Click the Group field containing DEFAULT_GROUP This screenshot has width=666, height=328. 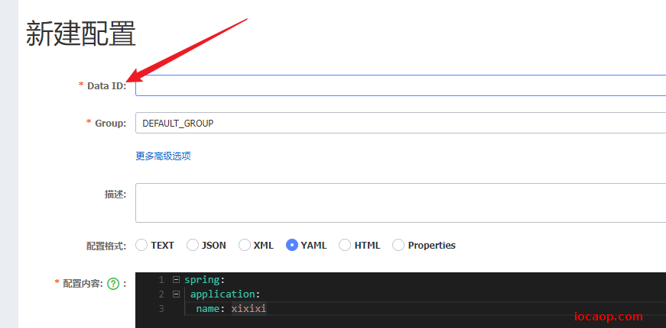tap(401, 123)
